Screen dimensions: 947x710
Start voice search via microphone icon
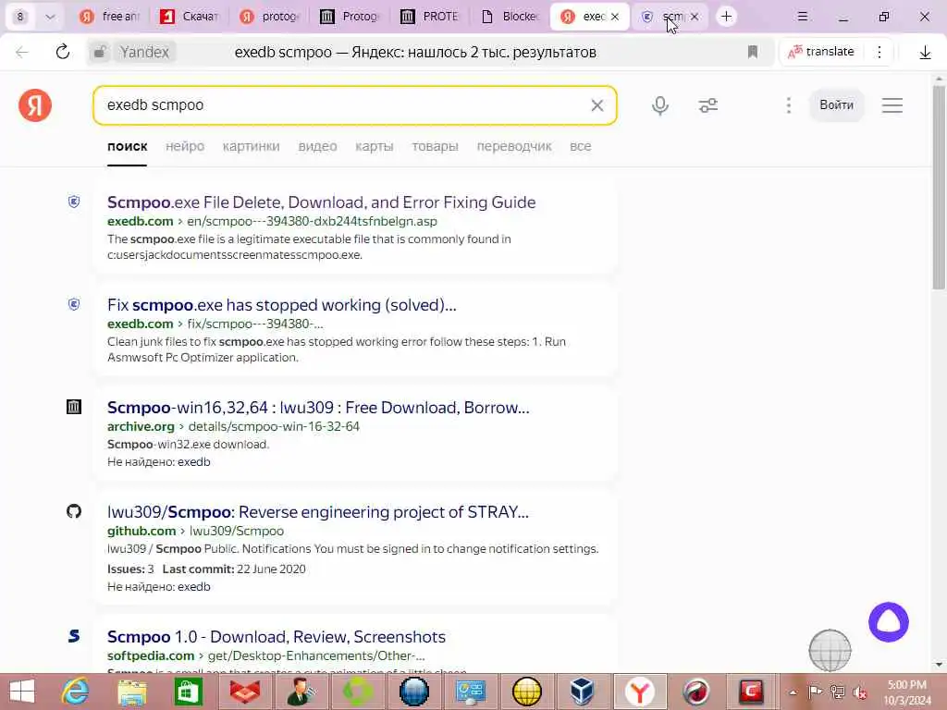660,105
